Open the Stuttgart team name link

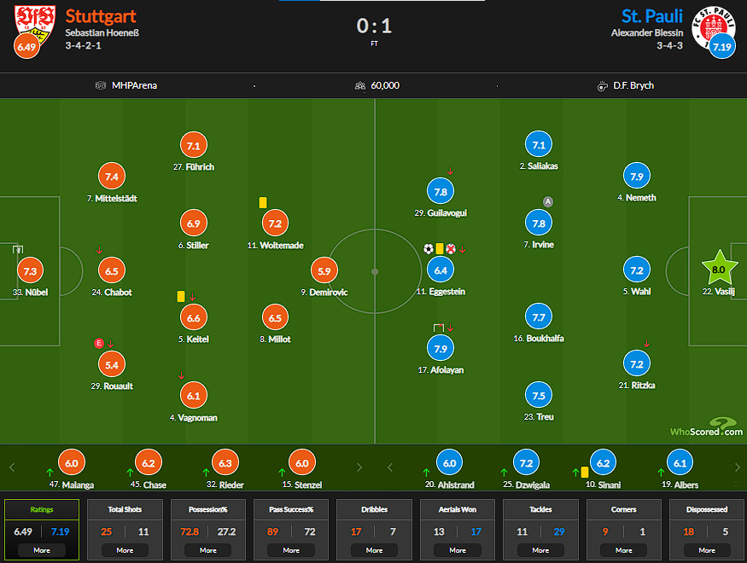point(101,17)
